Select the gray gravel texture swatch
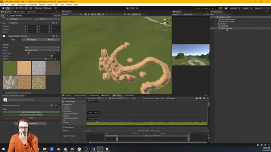 [39, 68]
